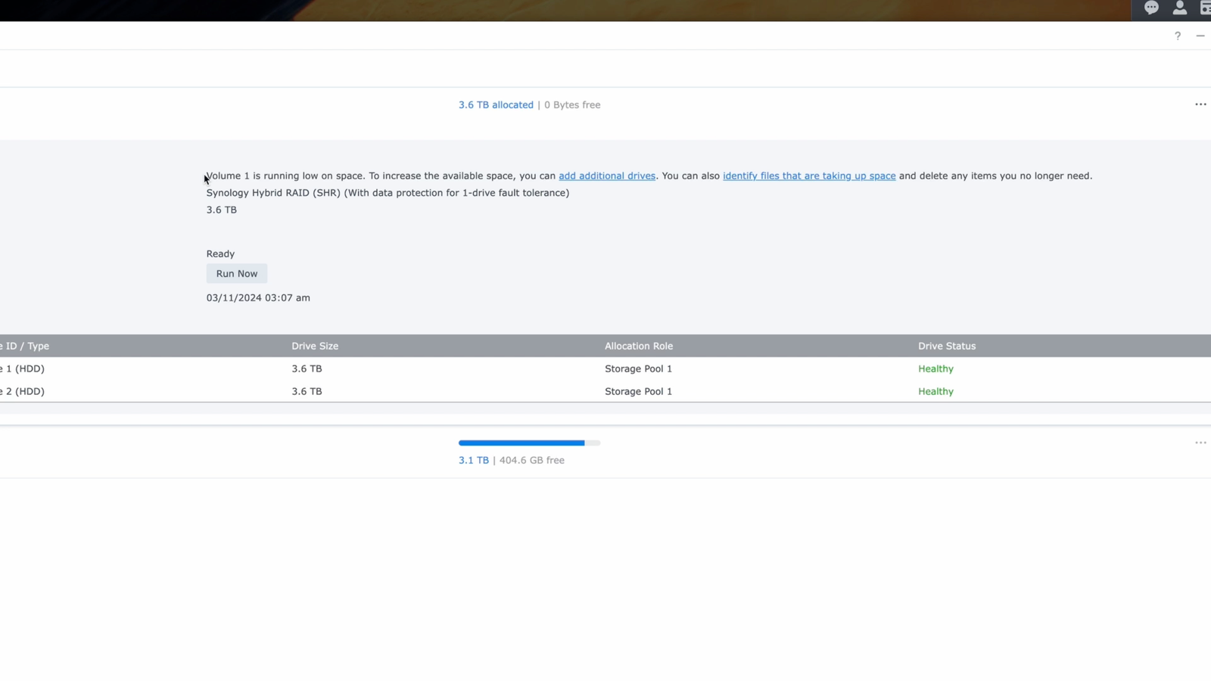Click the Help question mark icon
Screen dimensions: 1211x681
click(x=1177, y=36)
